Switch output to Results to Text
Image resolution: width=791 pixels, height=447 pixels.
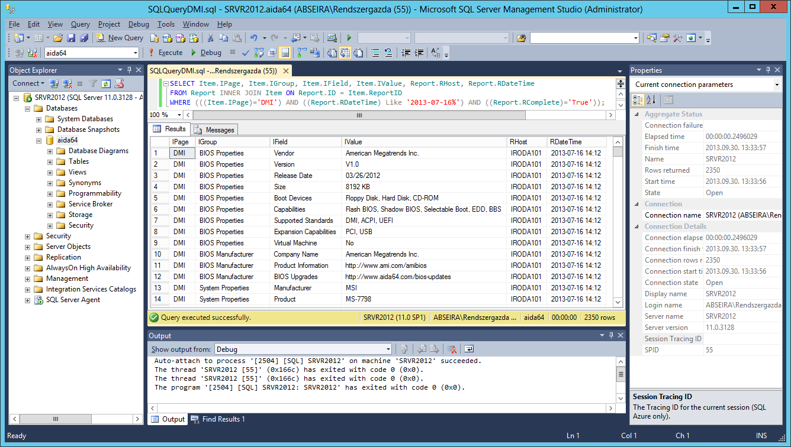coord(332,53)
